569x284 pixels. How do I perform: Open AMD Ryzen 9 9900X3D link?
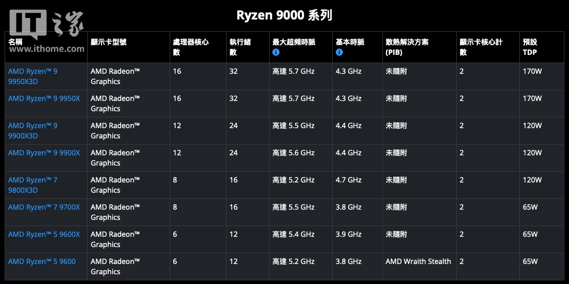click(33, 131)
